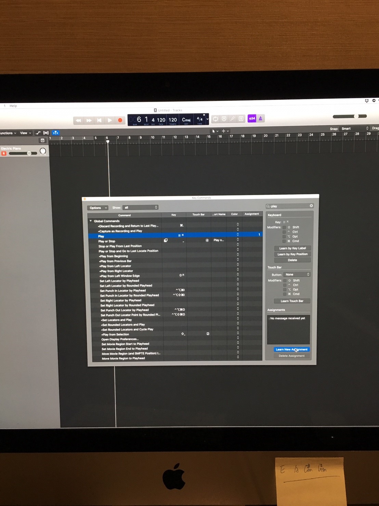This screenshot has width=379, height=506.
Task: Click the Fast Forward transport button
Action: tap(89, 121)
